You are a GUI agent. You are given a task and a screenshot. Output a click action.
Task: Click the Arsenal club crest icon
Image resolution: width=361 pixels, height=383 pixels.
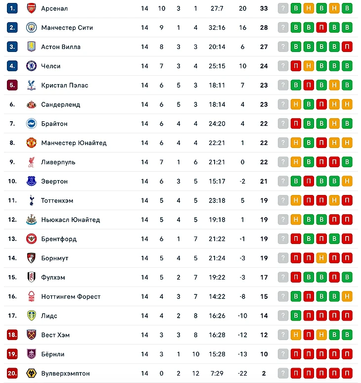click(31, 8)
